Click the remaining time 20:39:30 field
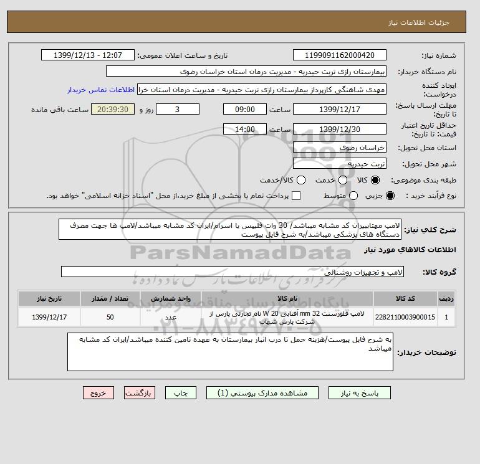Viewport: 480px width, 464px height. pyautogui.click(x=113, y=109)
